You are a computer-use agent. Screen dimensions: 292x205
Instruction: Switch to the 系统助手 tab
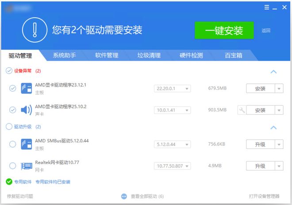coord(65,55)
